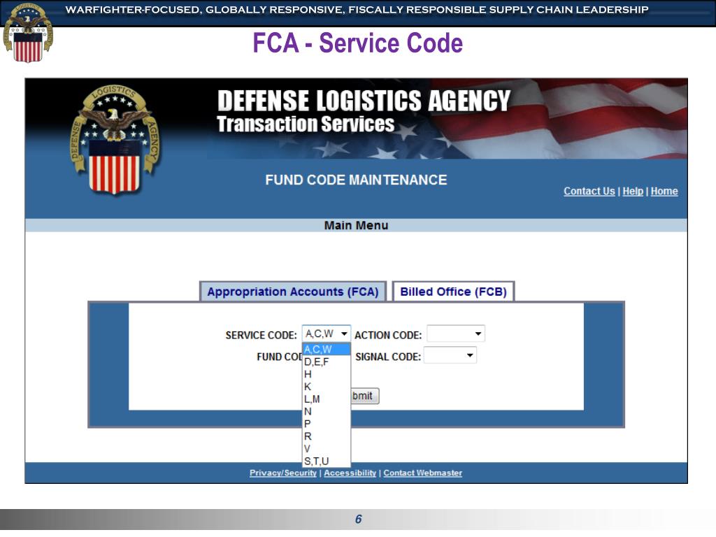Screen dimensions: 716x537
Task: Pick service code H from the list
Action: point(326,374)
